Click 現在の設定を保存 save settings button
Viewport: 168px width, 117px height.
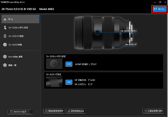(54, 111)
